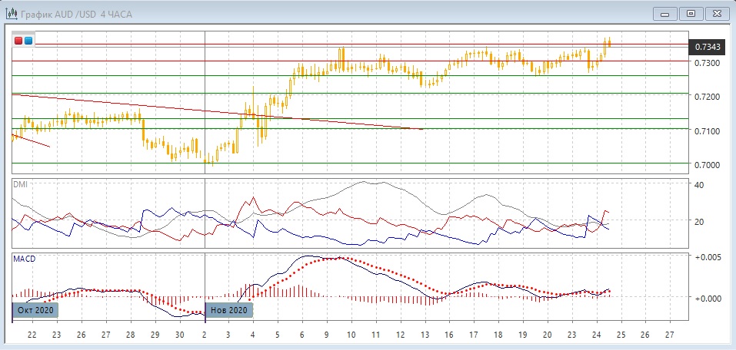Maximize the AUD/USD chart window
The image size is (736, 350).
691,13
